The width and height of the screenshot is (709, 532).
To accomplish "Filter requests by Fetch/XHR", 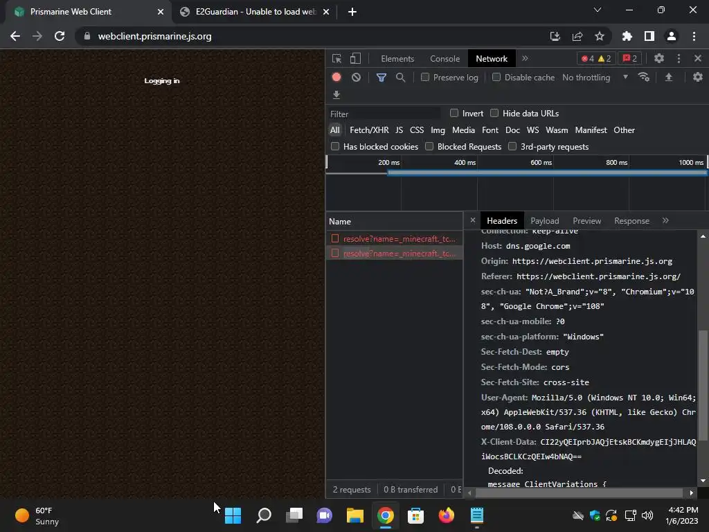I will point(369,130).
